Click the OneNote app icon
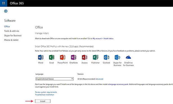This screenshot has height=104, width=173. [x=73, y=57]
